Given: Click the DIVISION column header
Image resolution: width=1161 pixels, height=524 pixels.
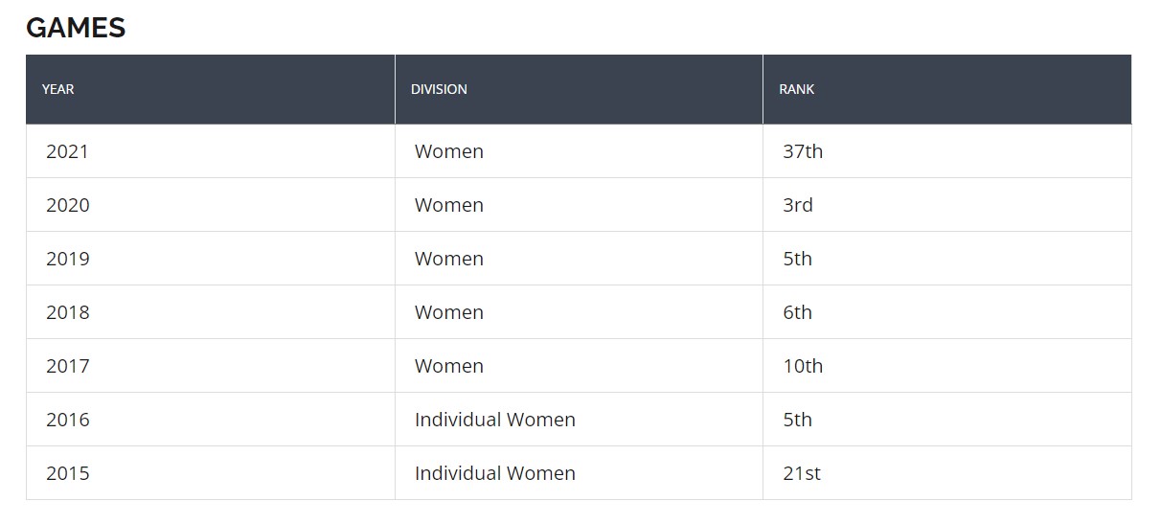Looking at the screenshot, I should [x=439, y=89].
